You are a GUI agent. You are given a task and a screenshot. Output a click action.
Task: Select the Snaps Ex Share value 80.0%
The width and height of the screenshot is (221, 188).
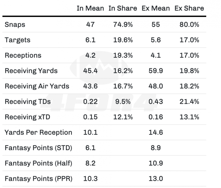tap(189, 24)
